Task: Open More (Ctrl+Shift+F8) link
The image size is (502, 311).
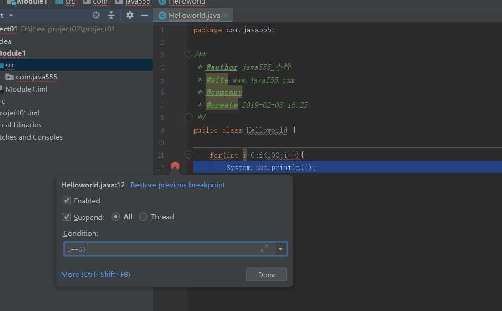Action: point(96,275)
